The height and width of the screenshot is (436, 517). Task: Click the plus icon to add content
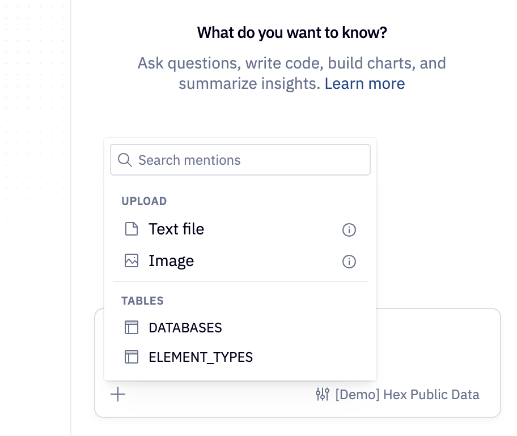(x=117, y=394)
